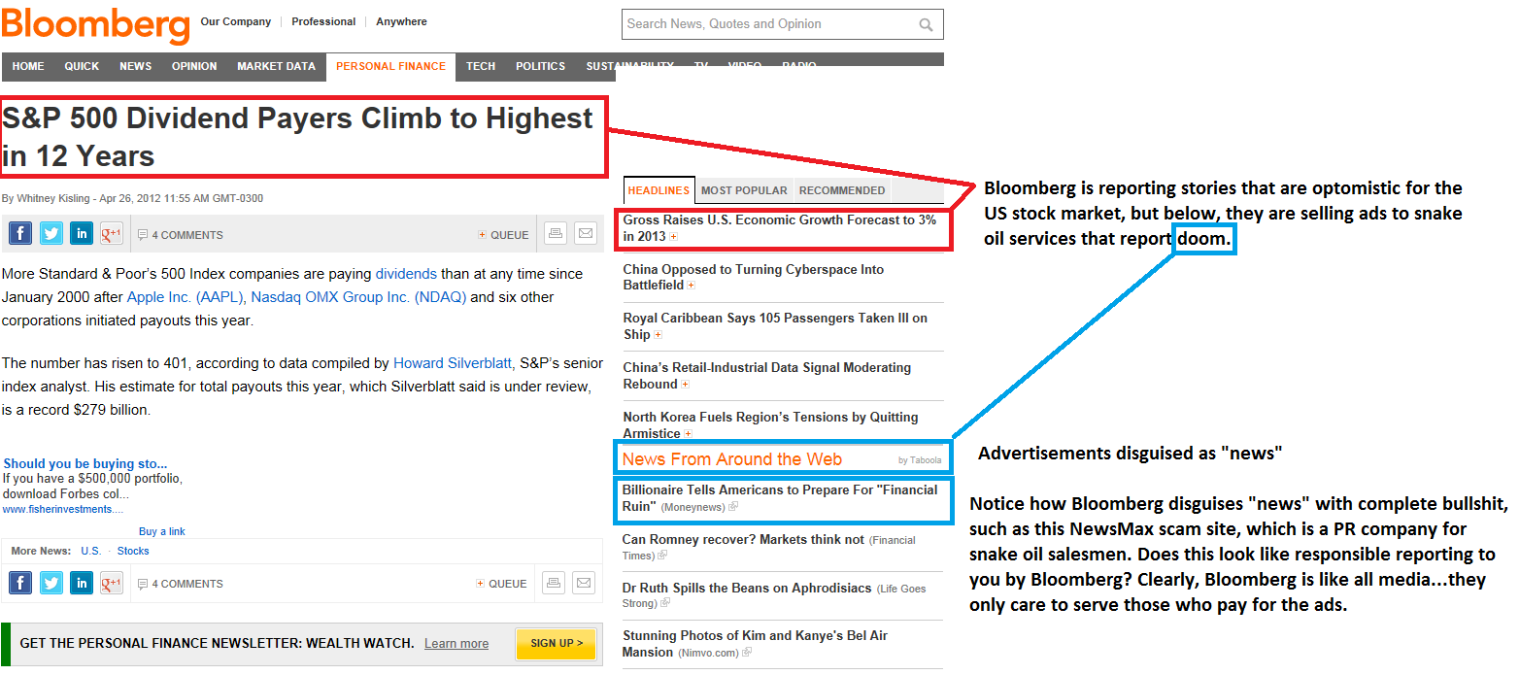This screenshot has height=675, width=1520.
Task: Click the Bloomberg logo
Action: click(95, 26)
